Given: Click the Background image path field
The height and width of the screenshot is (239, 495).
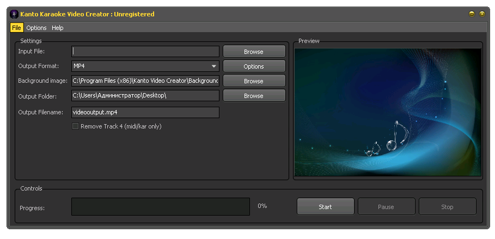Looking at the screenshot, I should point(145,81).
